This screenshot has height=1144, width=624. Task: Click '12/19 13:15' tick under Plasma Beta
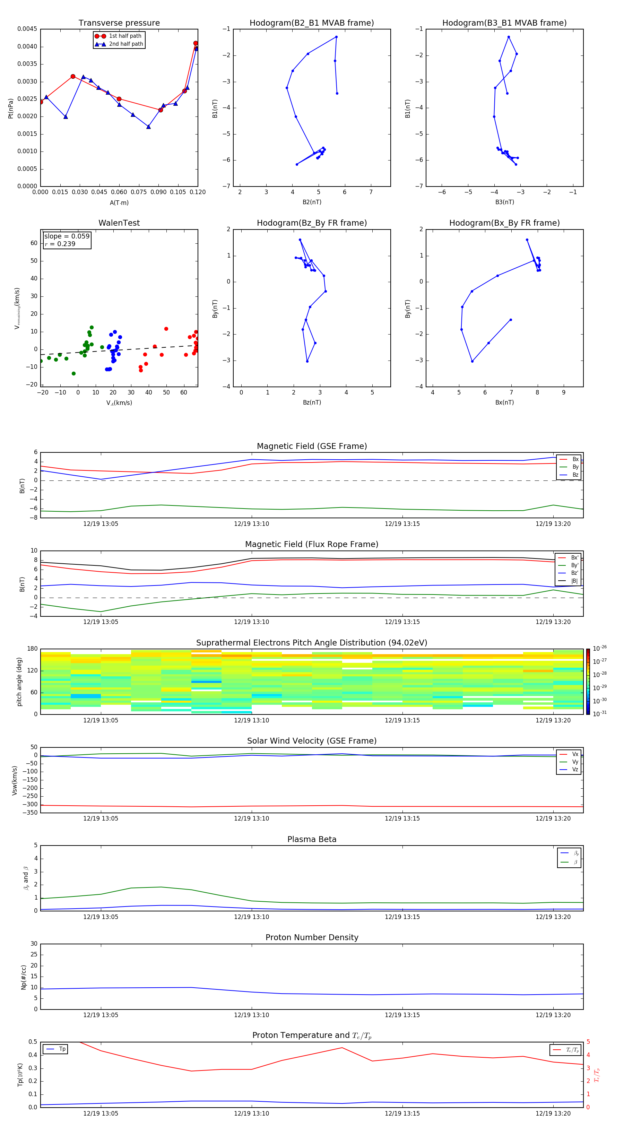pos(402,917)
